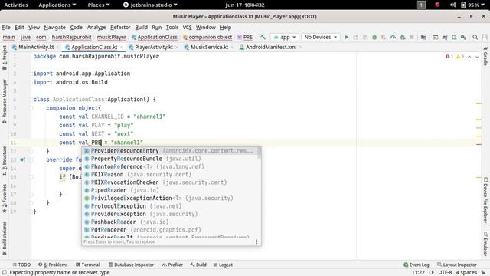
Task: Change LF line separator in status bar
Action: pyautogui.click(x=431, y=273)
